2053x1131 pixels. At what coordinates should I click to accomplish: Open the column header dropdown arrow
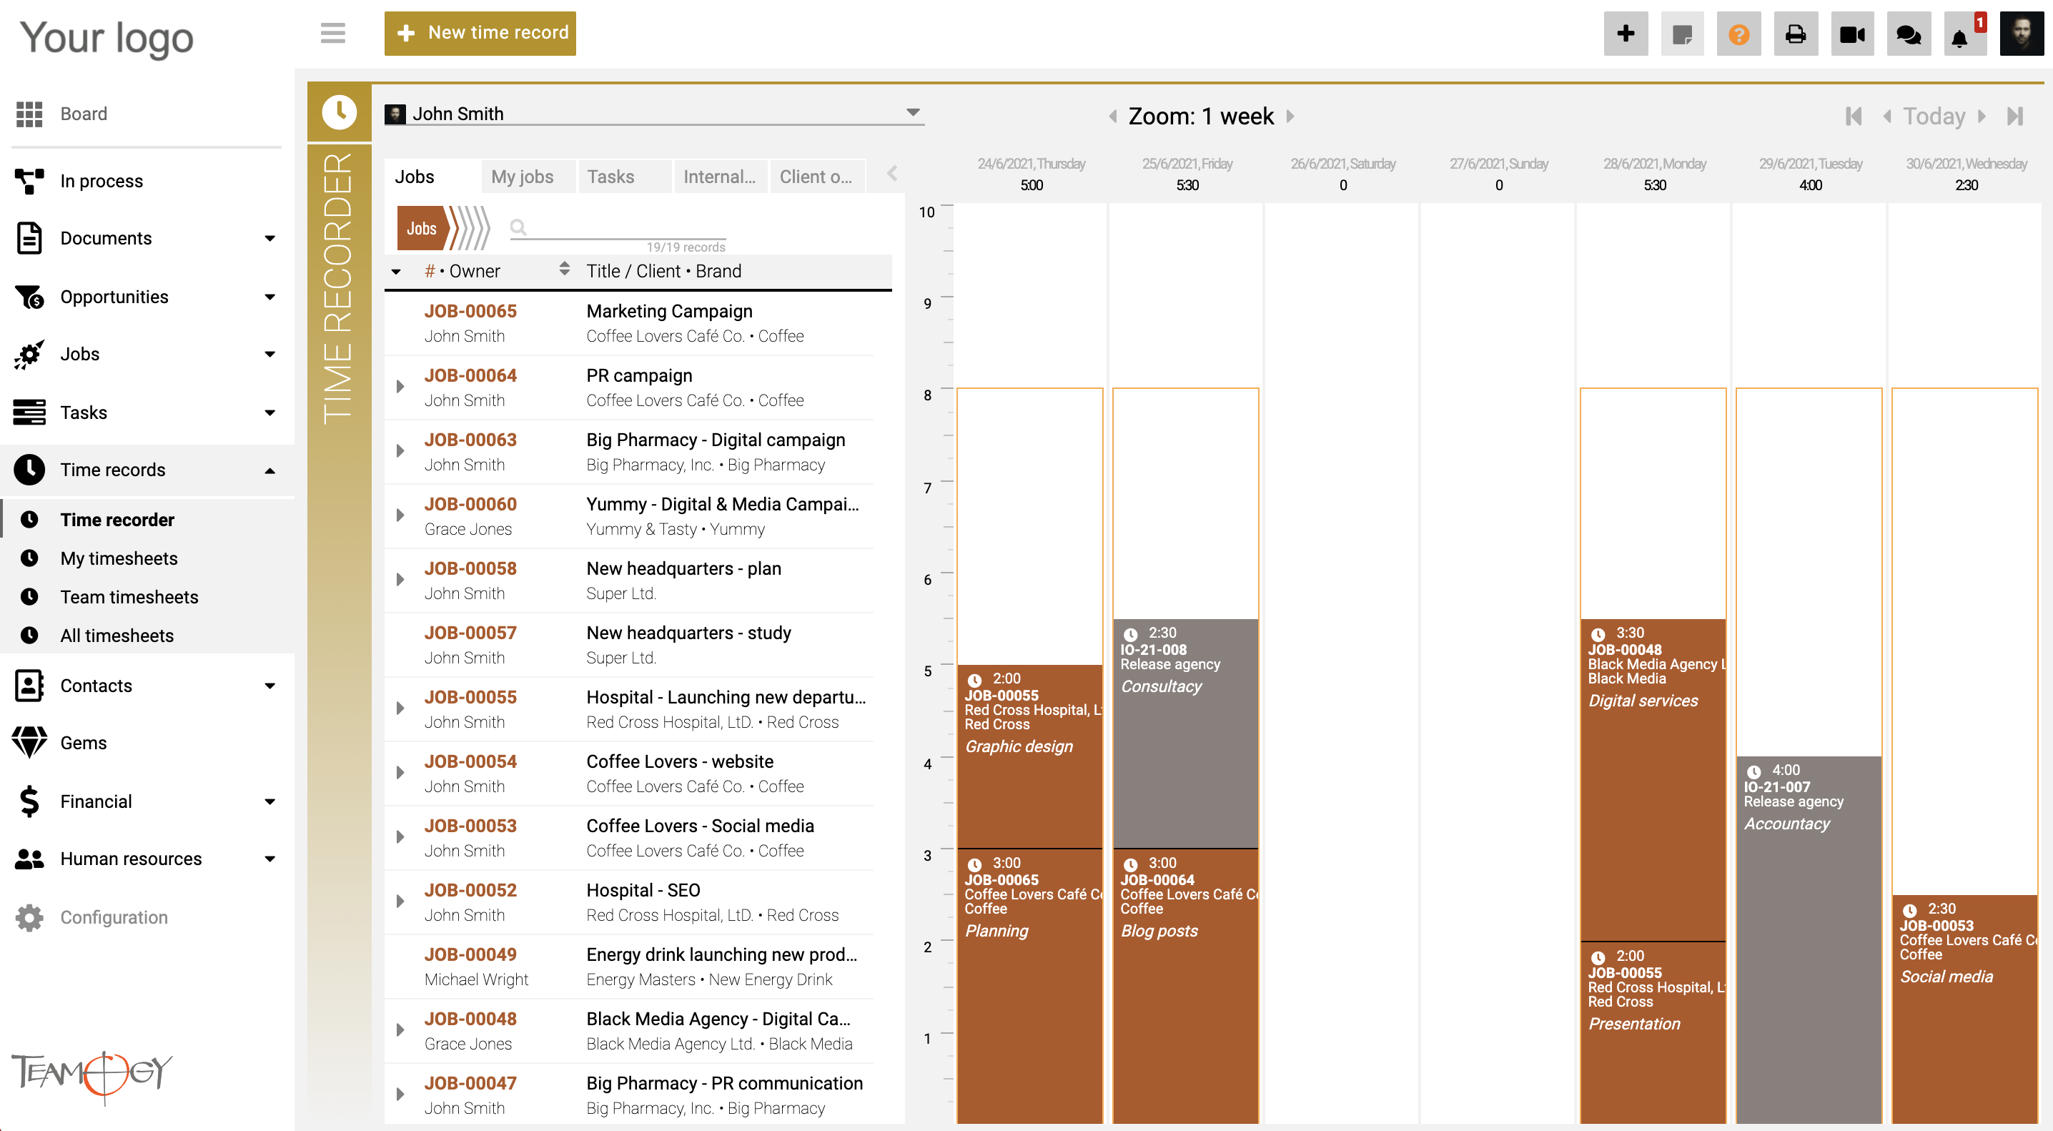click(x=396, y=271)
